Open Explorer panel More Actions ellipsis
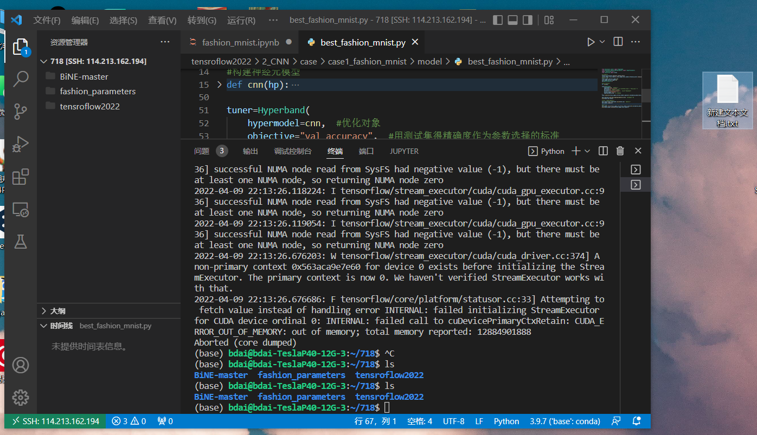The width and height of the screenshot is (757, 435). [165, 42]
